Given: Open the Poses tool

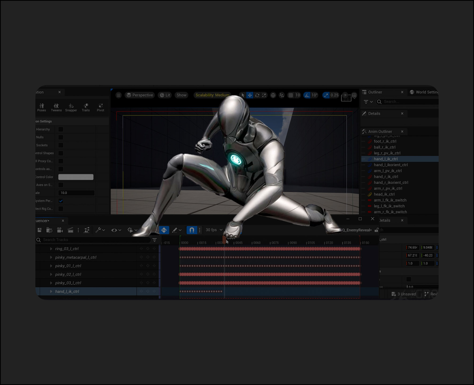Looking at the screenshot, I should tap(41, 108).
